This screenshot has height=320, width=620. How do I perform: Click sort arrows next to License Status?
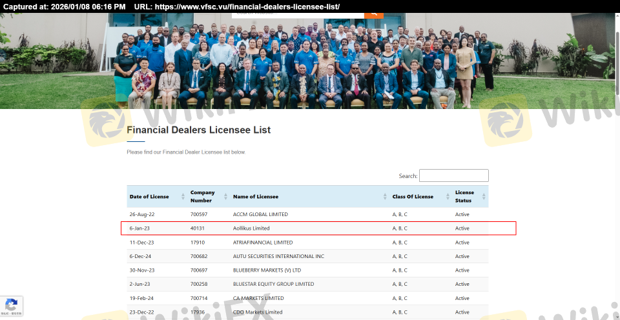click(x=484, y=197)
